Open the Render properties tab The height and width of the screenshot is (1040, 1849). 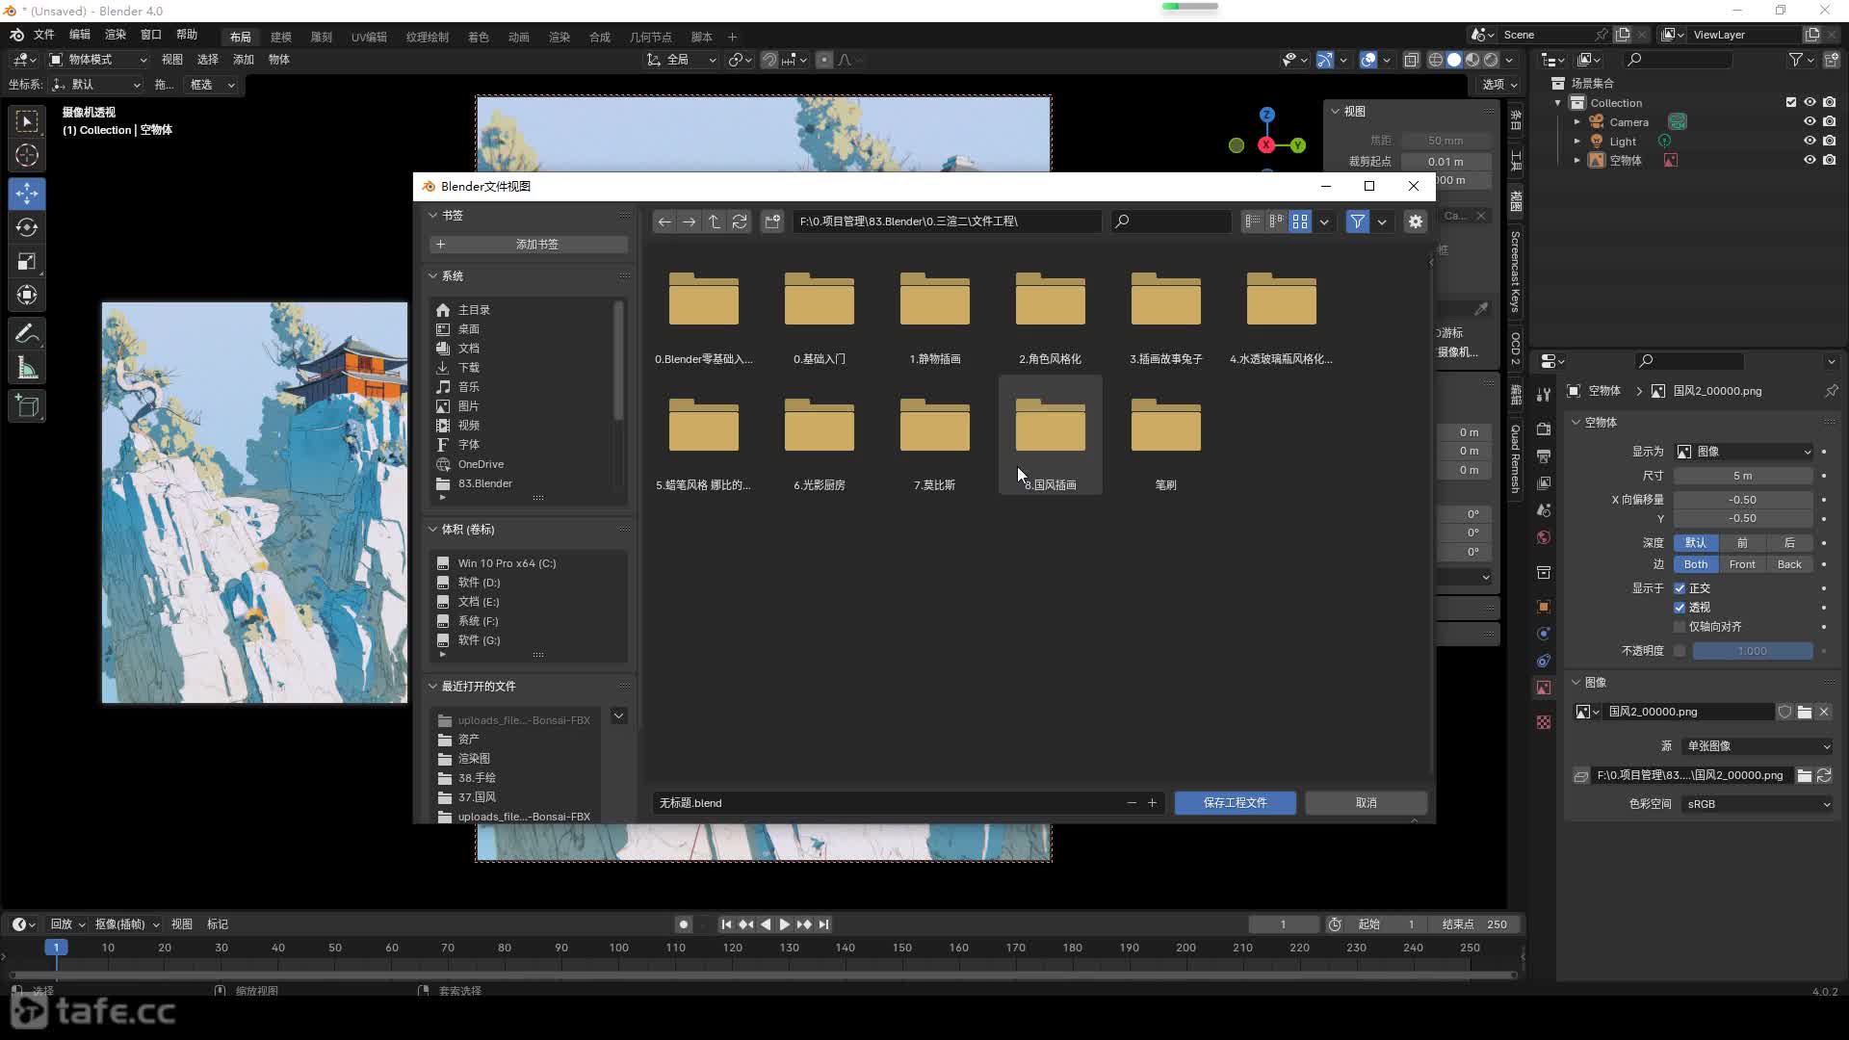point(1544,429)
